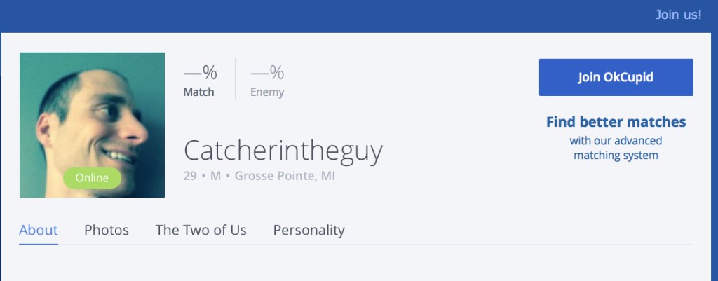Click the gender M indicator
Screen dimensions: 718x281
pos(215,176)
